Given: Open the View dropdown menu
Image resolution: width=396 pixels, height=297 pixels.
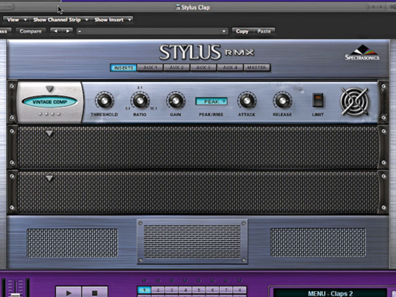Looking at the screenshot, I should coord(16,20).
